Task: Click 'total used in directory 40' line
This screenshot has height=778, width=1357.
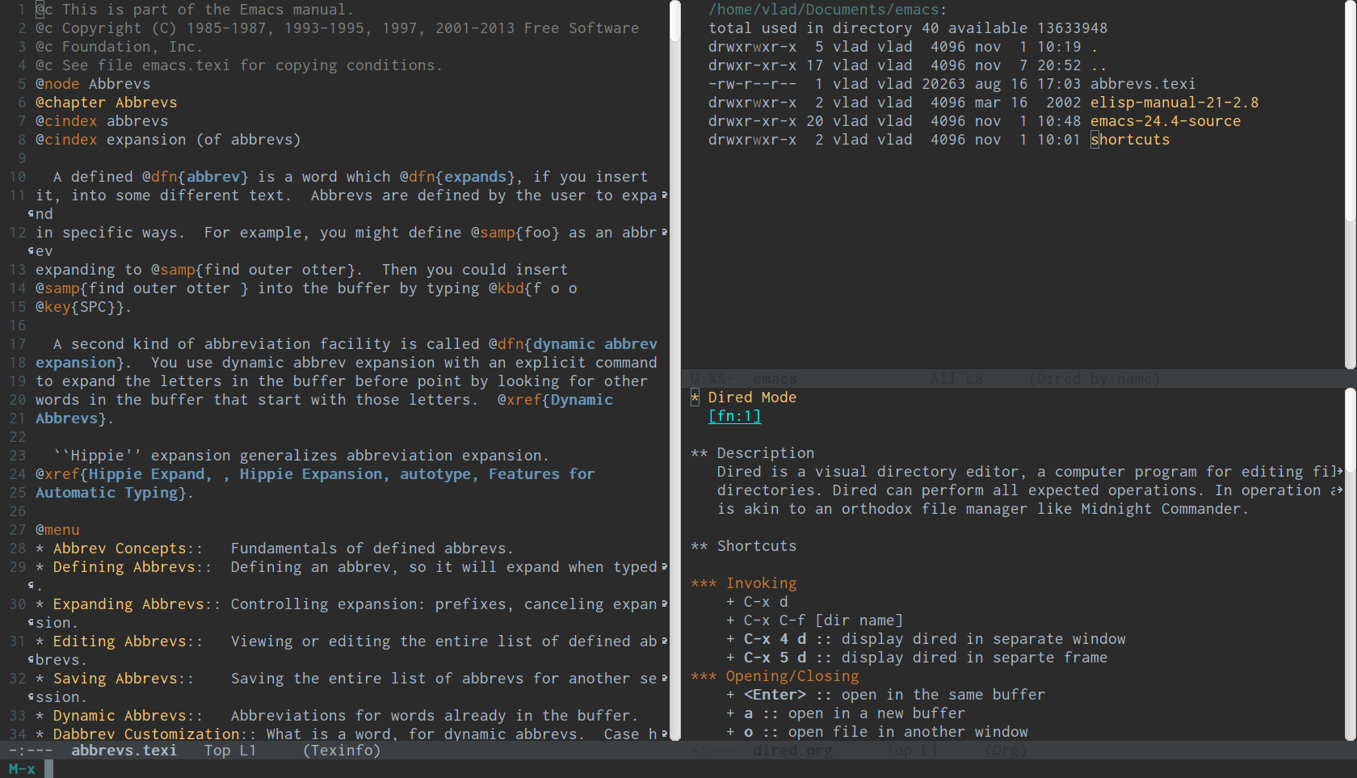Action: (823, 28)
